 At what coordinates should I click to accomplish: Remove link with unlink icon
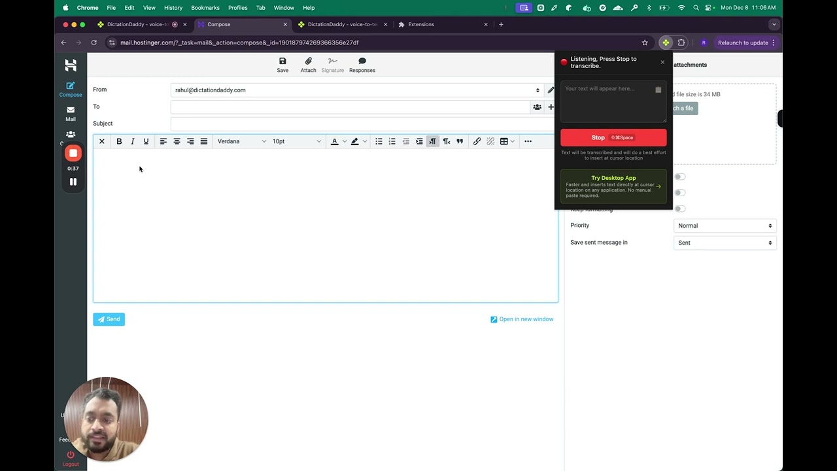click(x=490, y=141)
